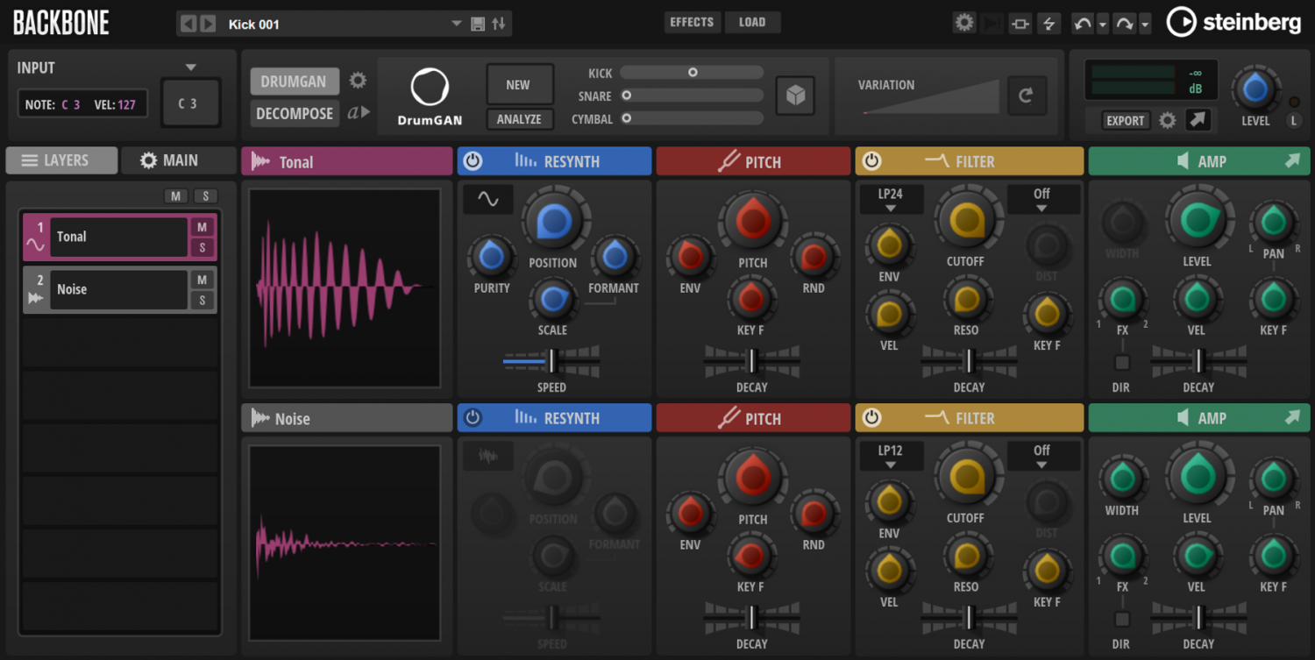Screen dimensions: 1315x660
Task: Click the lightning bolt icon in top toolbar
Action: coord(1048,24)
